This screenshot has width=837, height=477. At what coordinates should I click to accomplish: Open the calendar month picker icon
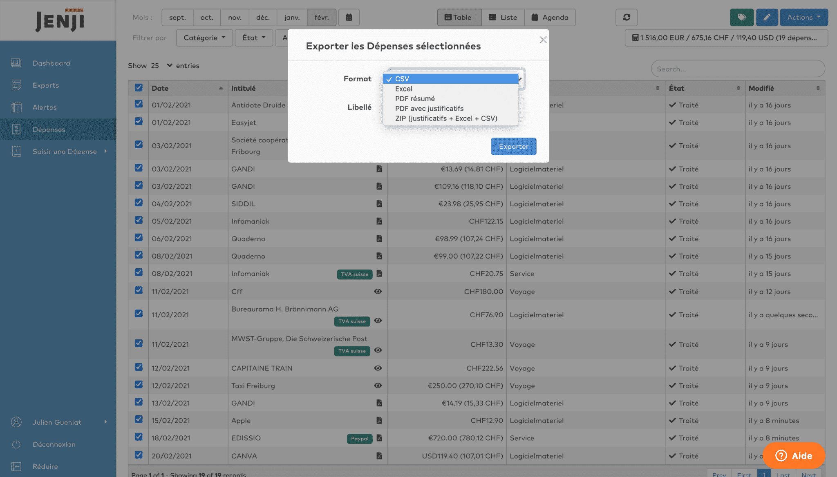[349, 18]
